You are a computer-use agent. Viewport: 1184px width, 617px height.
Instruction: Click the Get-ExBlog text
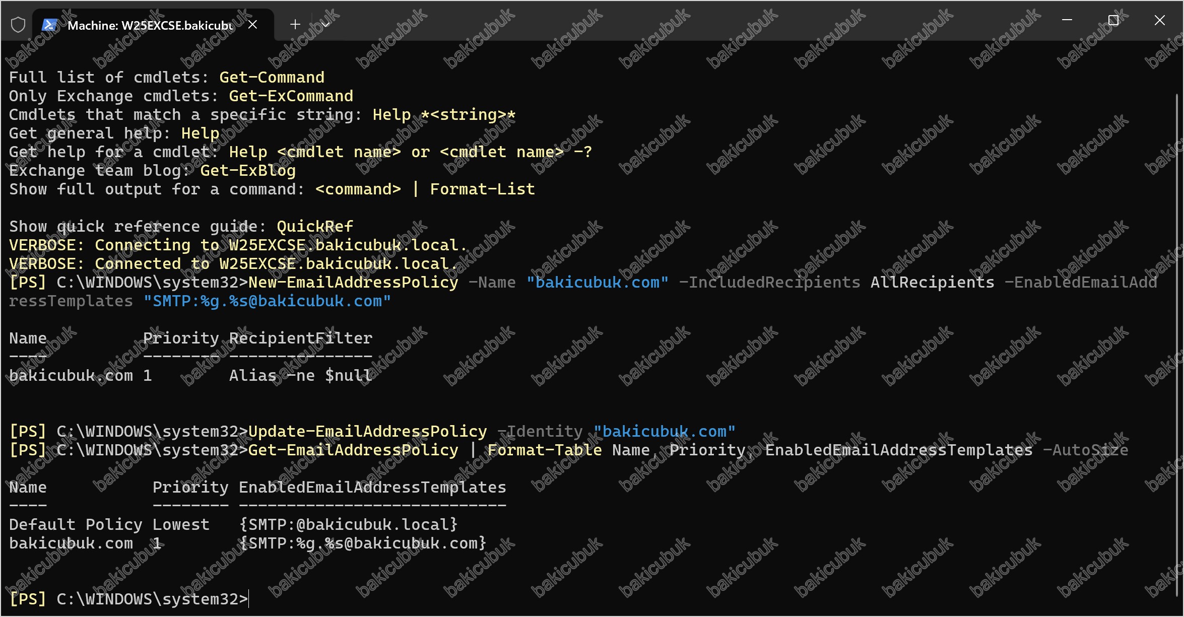tap(248, 171)
